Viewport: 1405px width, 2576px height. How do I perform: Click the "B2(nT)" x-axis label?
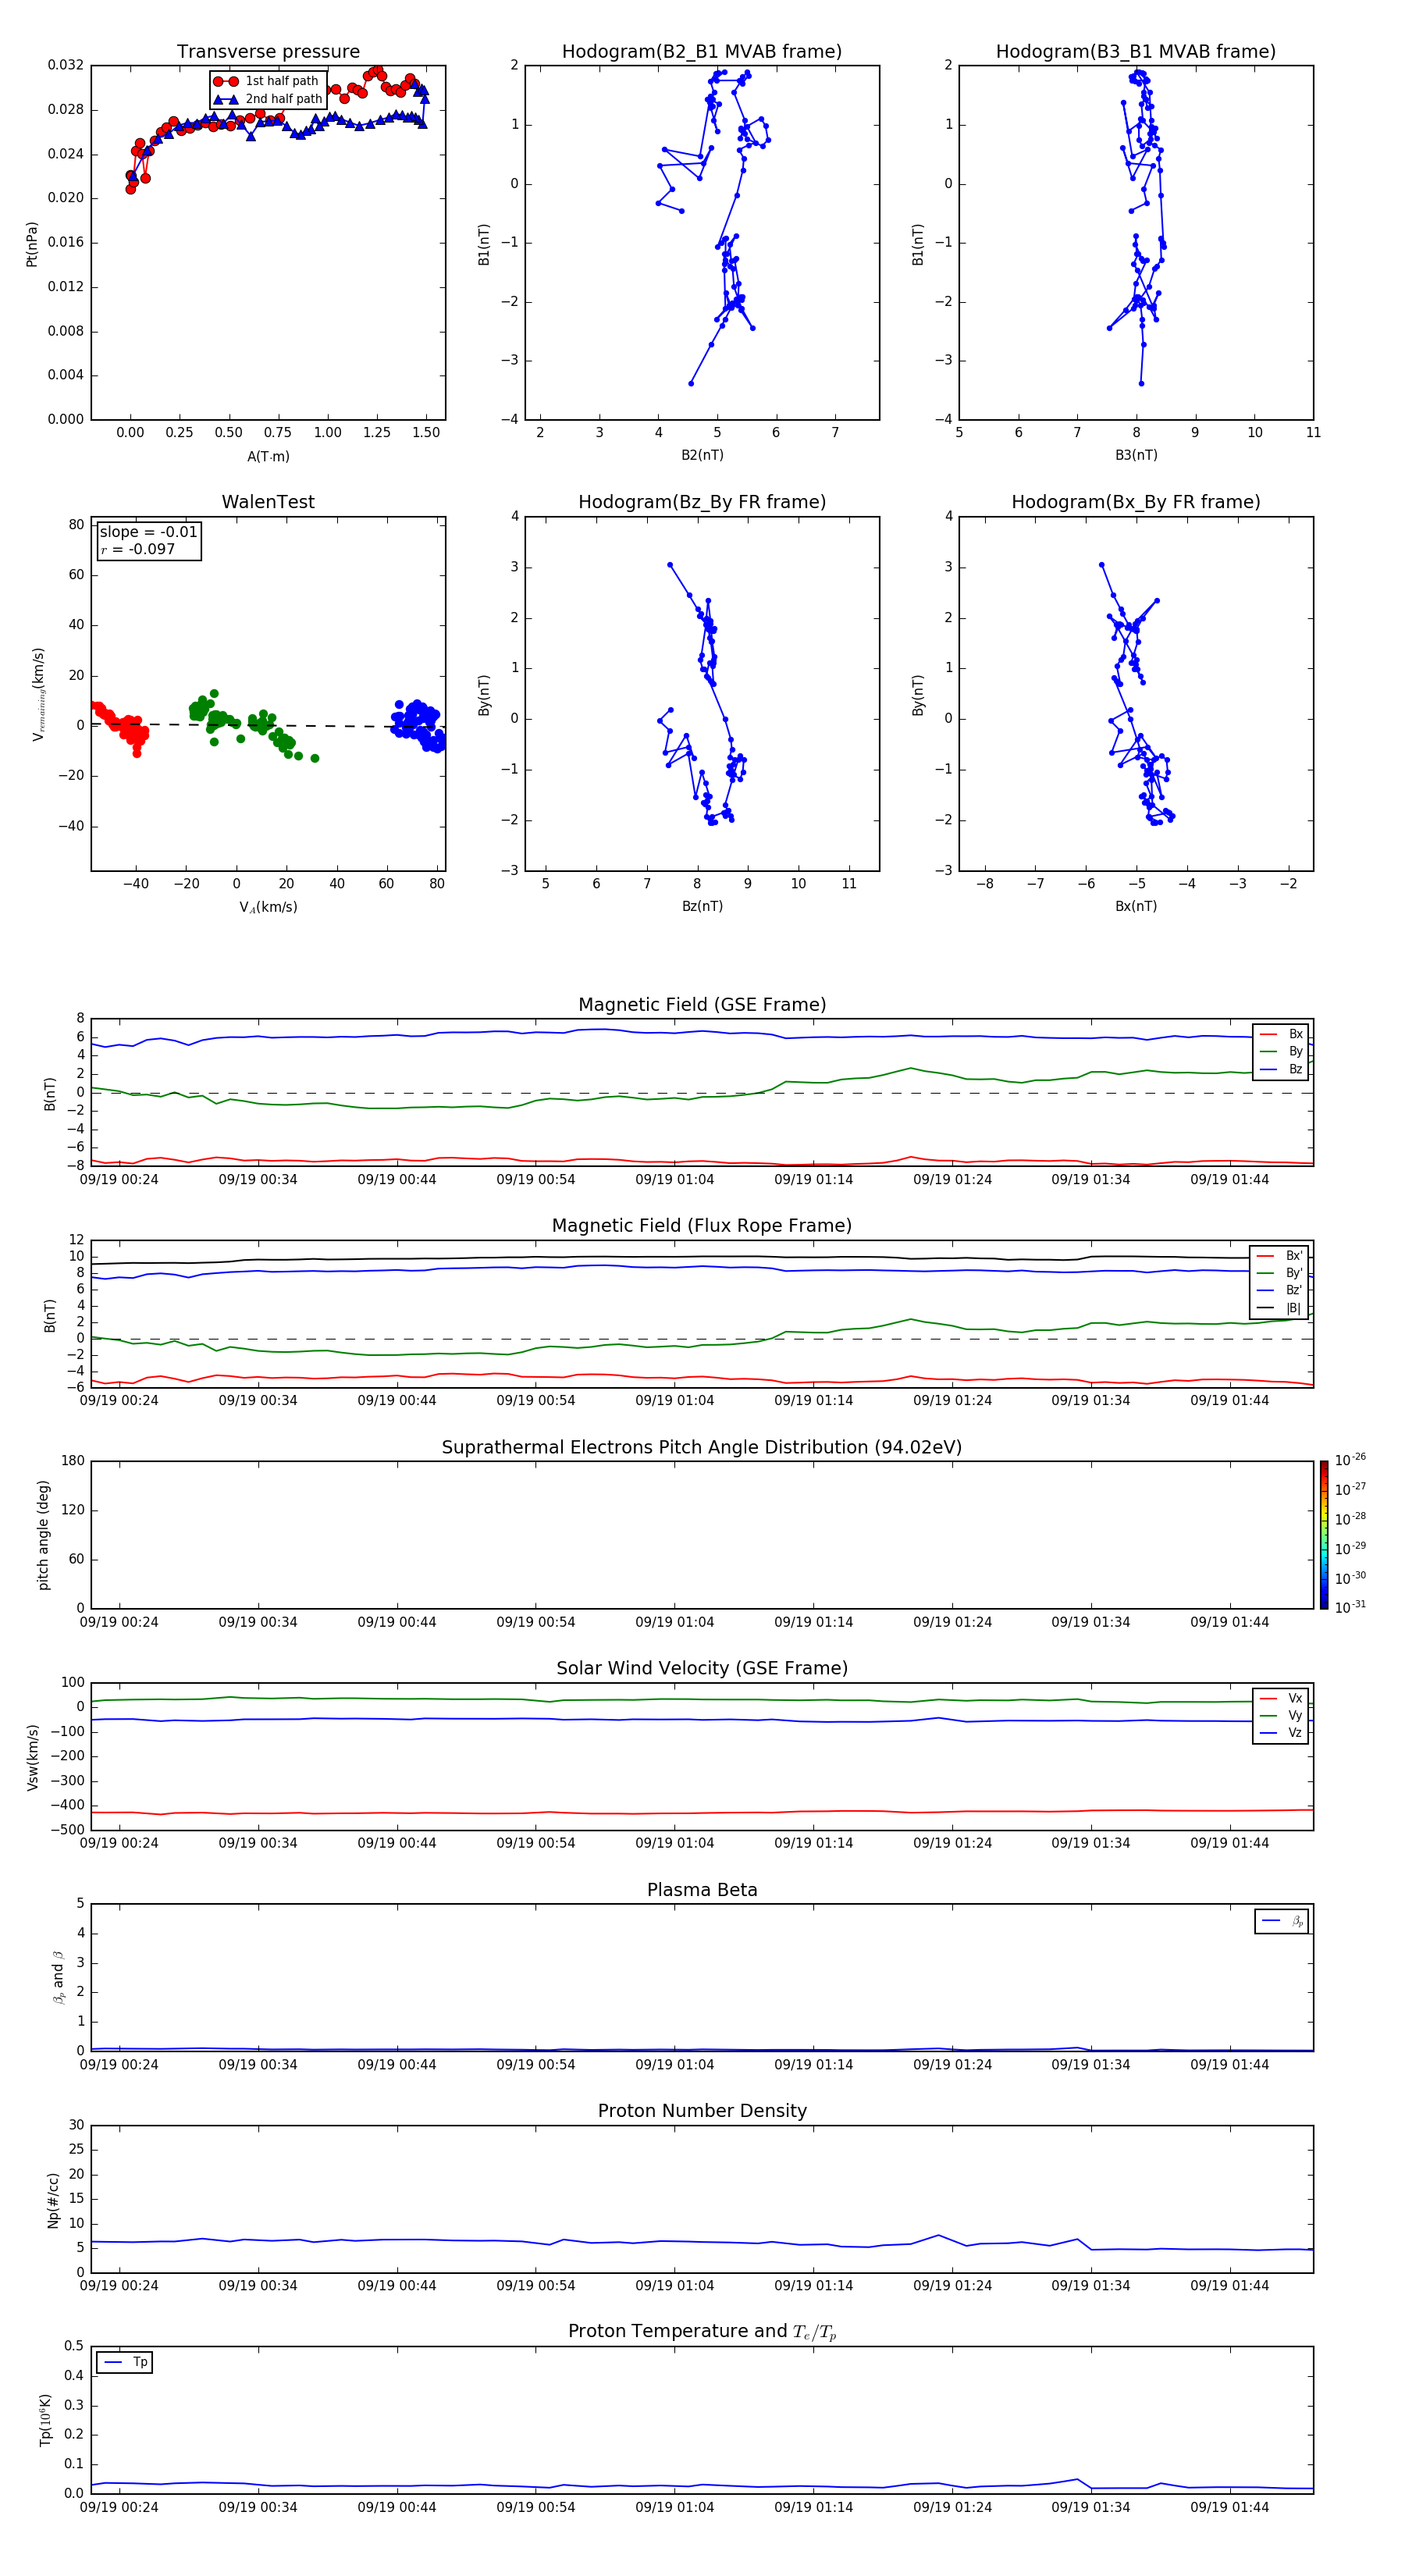[702, 455]
